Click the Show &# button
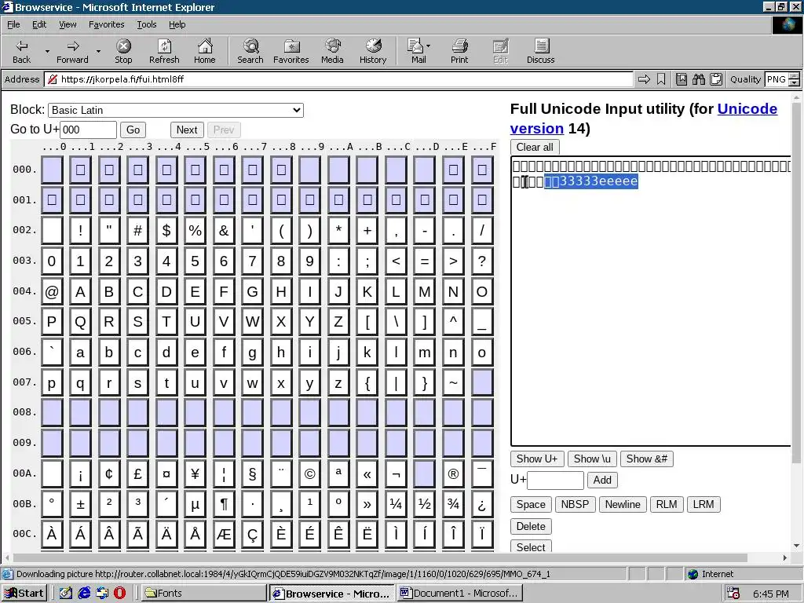804x603 pixels. (647, 459)
